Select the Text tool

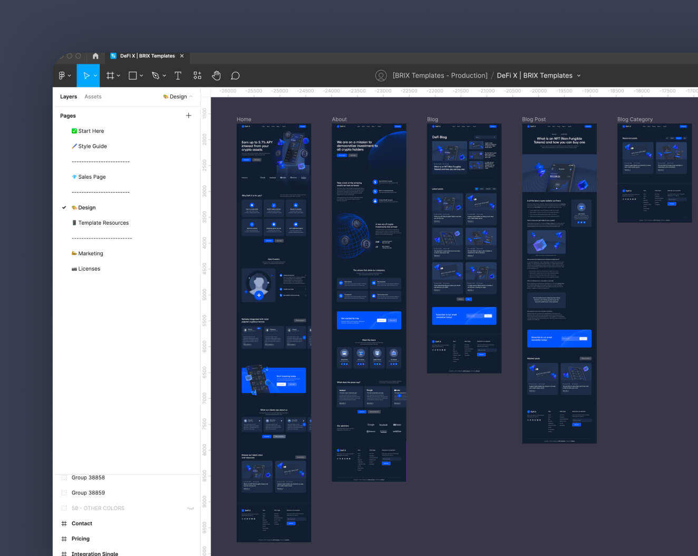click(178, 75)
